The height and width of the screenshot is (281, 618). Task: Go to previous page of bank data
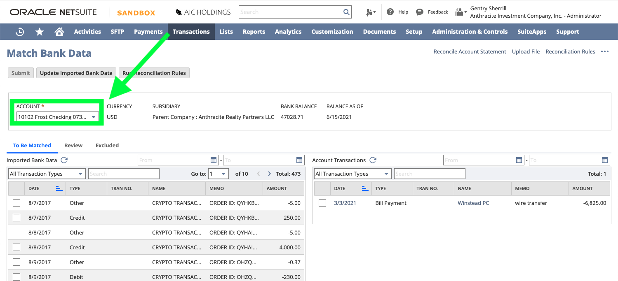[x=258, y=174]
